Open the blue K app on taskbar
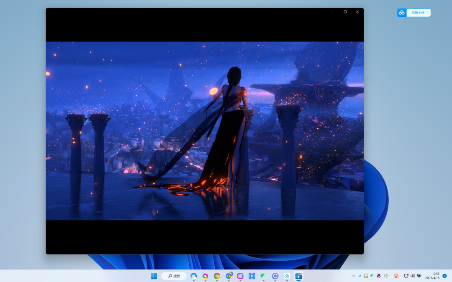Screen dimensions: 452x282 tap(252, 276)
